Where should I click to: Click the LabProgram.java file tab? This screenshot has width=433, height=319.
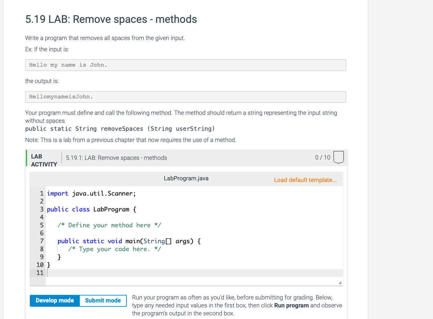pos(186,178)
